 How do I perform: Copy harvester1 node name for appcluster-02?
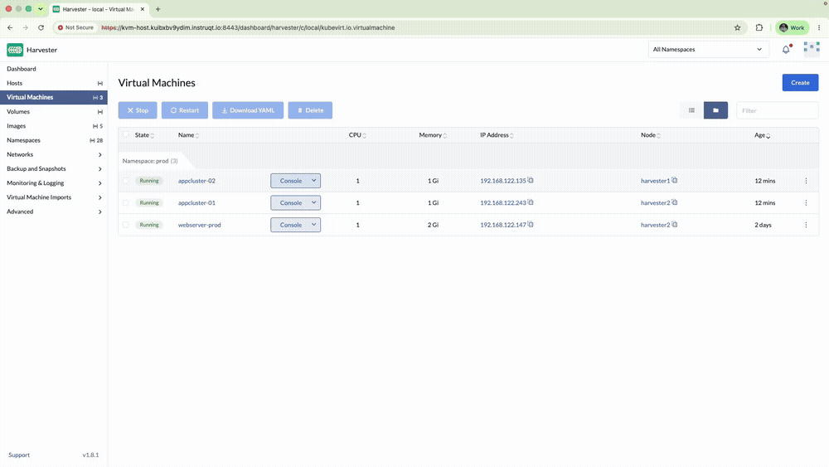tap(675, 180)
